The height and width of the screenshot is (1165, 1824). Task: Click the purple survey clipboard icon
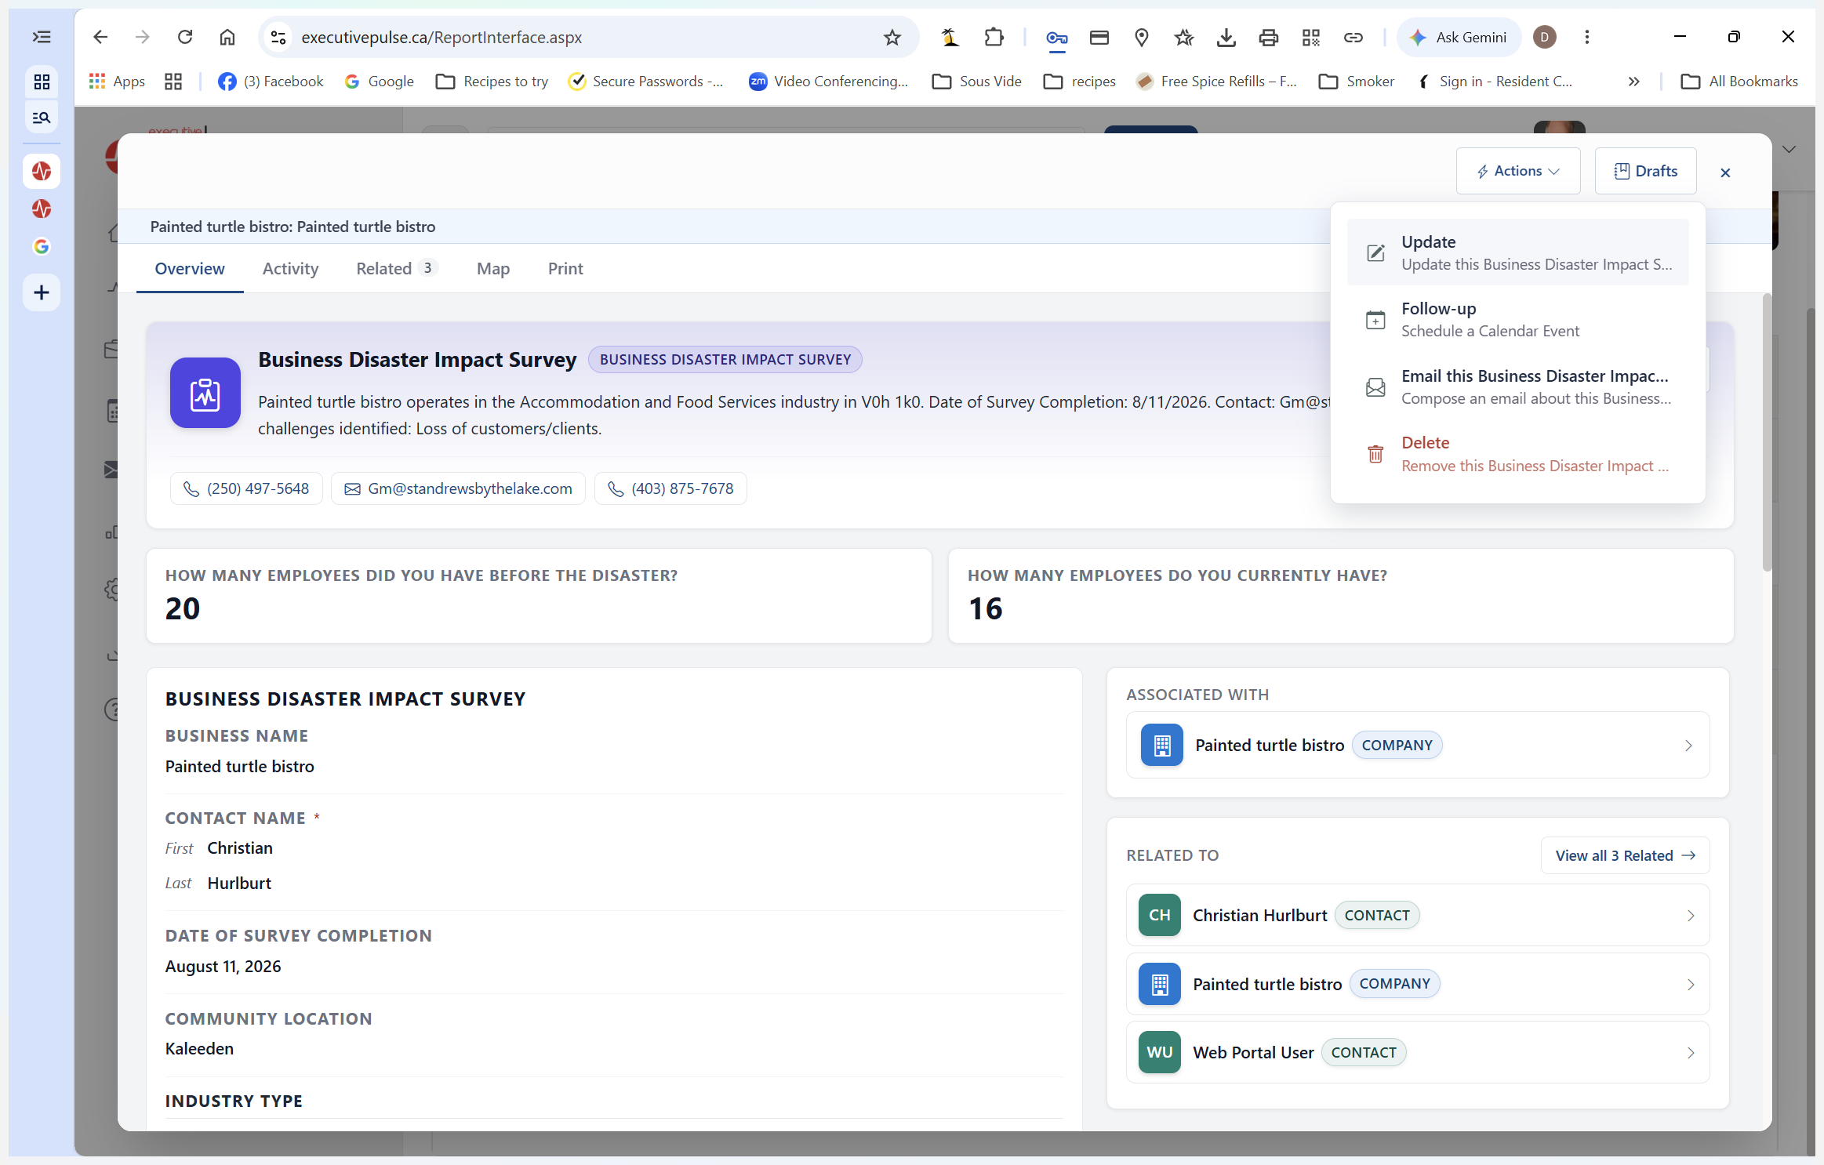tap(205, 393)
